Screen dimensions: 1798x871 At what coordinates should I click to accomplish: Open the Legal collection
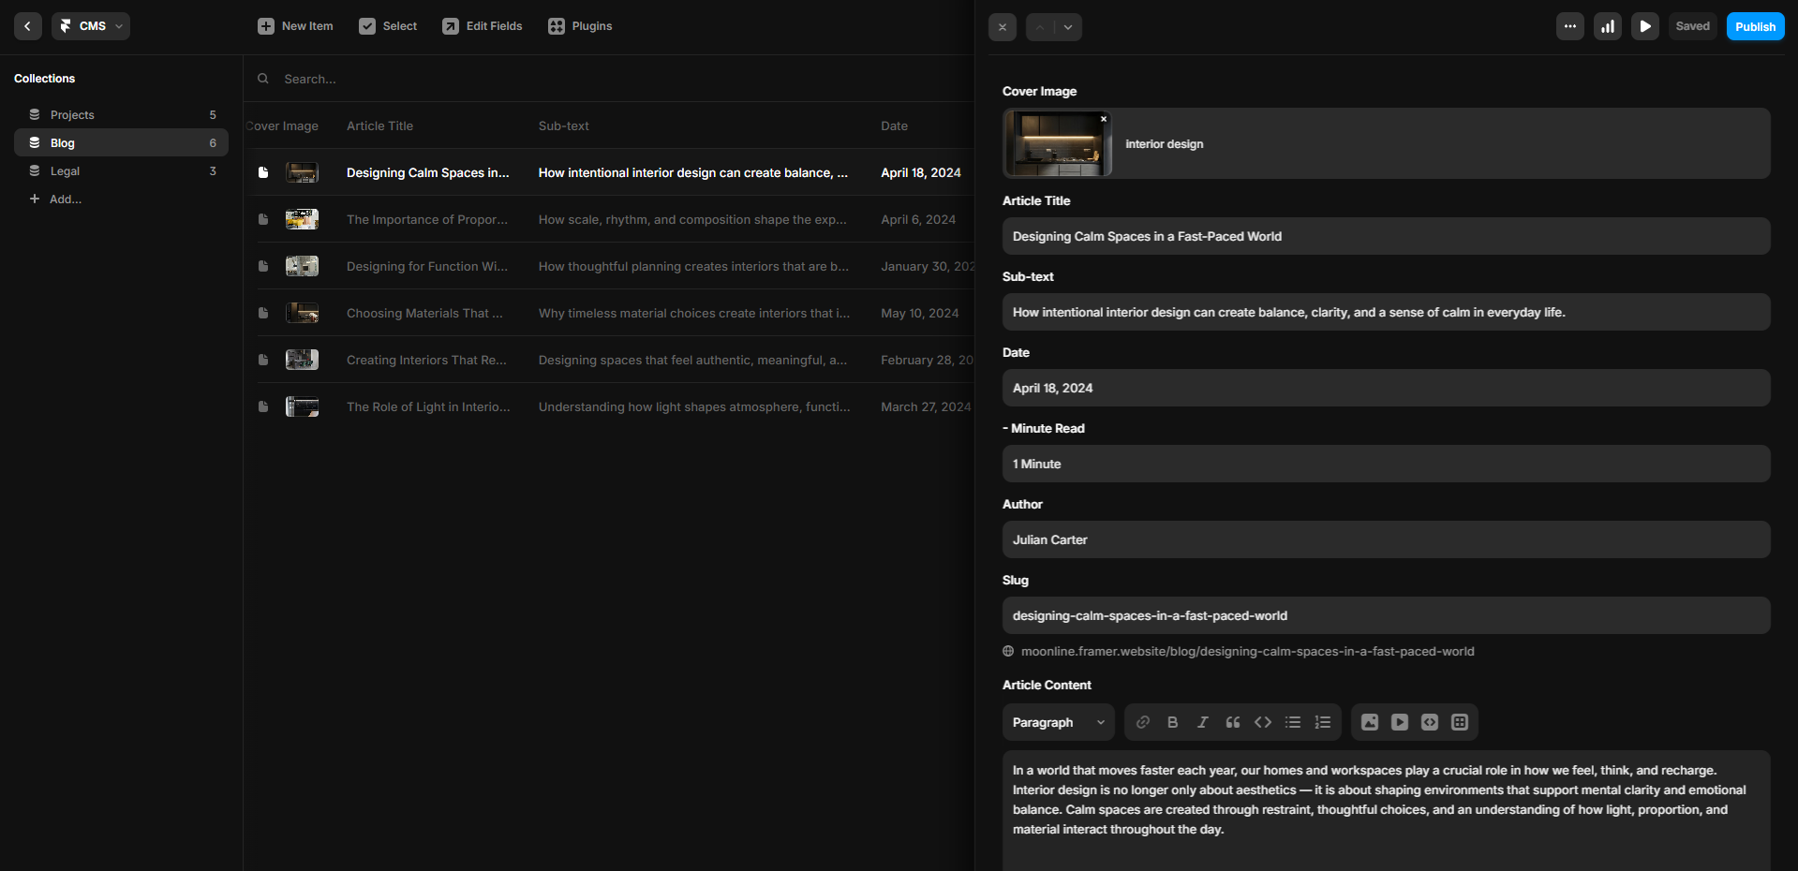pyautogui.click(x=65, y=171)
